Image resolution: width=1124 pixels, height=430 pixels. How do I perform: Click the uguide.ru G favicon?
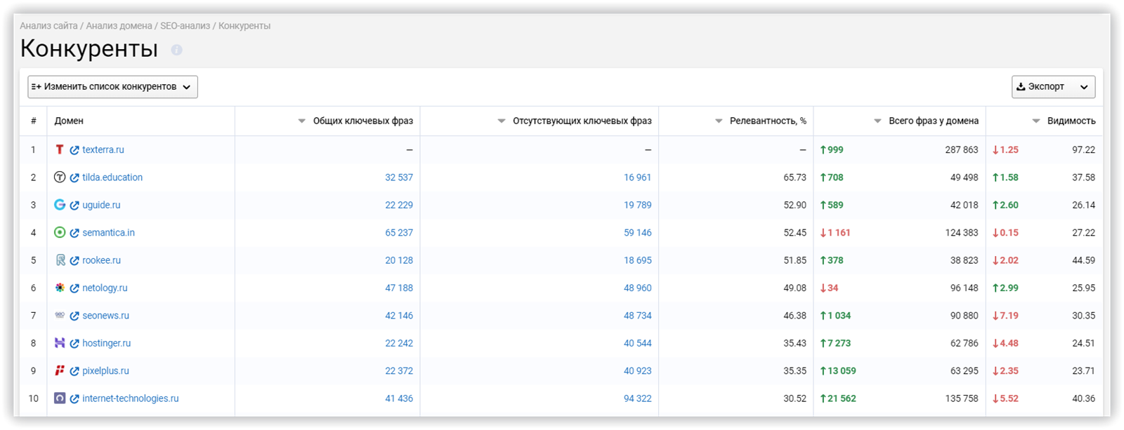[60, 205]
